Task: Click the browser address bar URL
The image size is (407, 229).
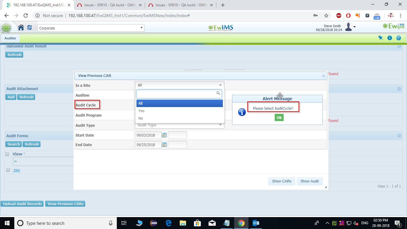Action: coord(129,16)
